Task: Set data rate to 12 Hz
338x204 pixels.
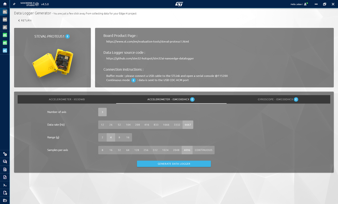Action: click(103, 124)
